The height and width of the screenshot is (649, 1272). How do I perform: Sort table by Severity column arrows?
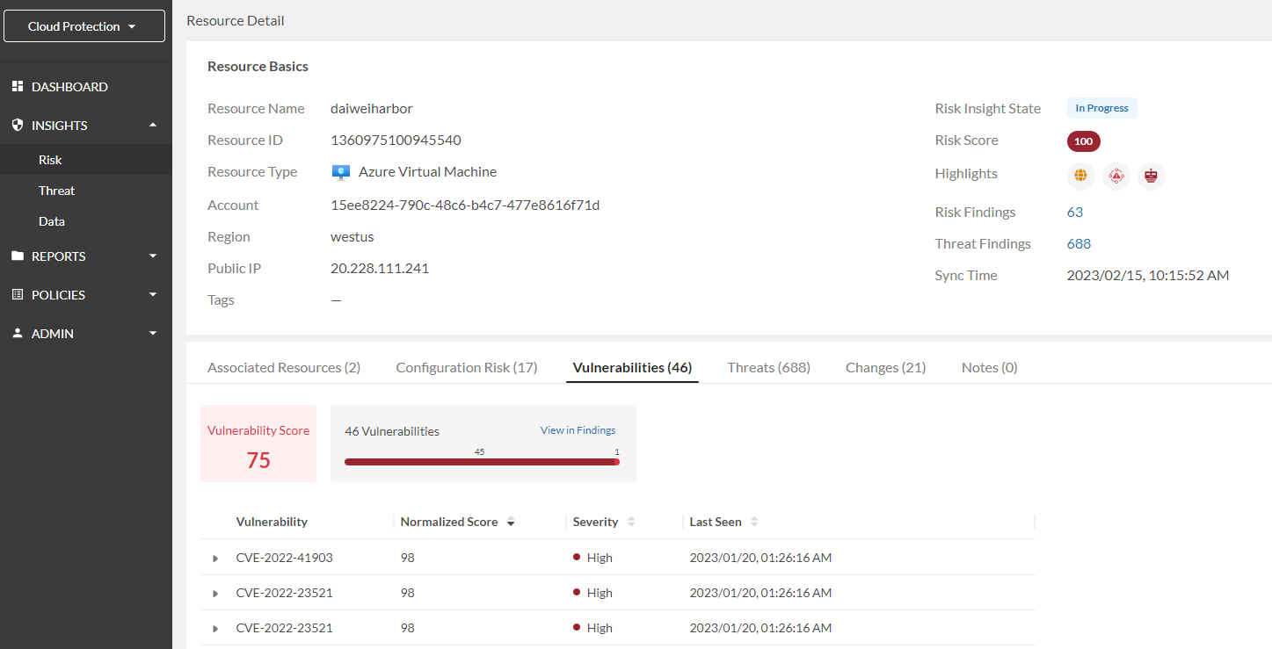click(631, 523)
